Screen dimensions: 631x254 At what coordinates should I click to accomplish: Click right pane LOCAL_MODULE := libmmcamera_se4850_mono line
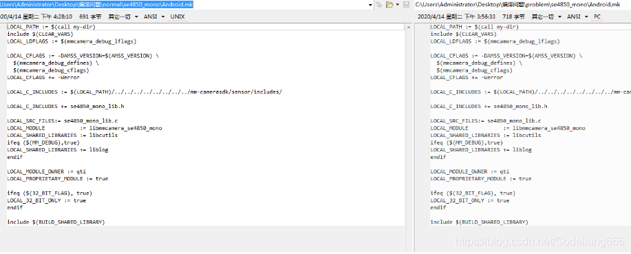[x=508, y=128]
